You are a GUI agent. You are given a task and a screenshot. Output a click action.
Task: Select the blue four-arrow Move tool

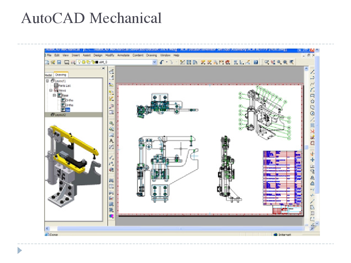point(313,160)
